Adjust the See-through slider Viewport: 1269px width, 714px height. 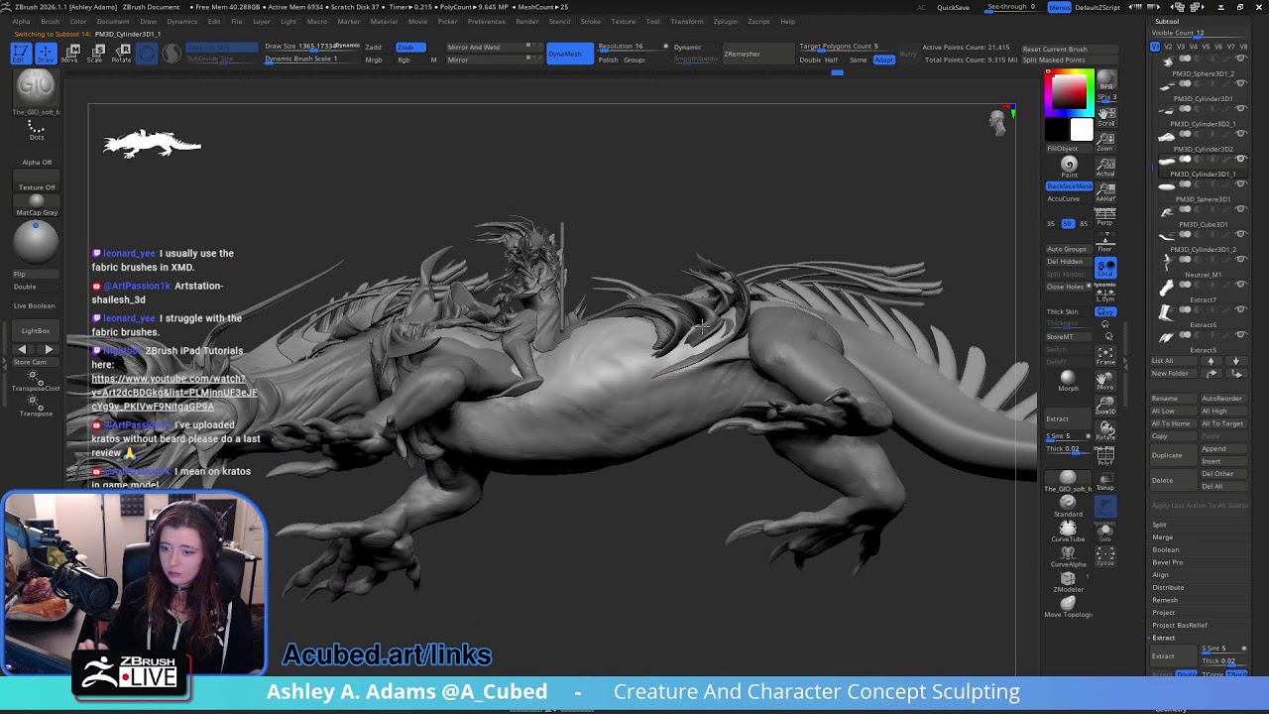tap(1011, 7)
